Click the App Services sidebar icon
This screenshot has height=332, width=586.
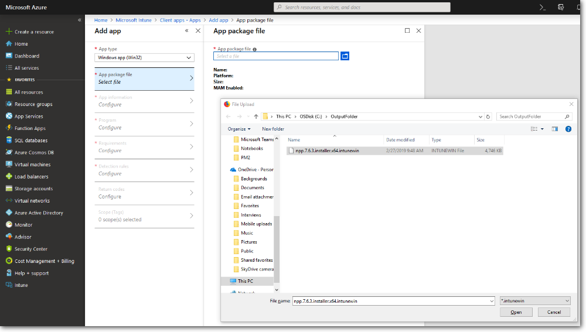tap(9, 117)
